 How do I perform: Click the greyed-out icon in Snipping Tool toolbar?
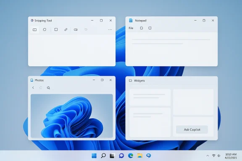(86, 29)
